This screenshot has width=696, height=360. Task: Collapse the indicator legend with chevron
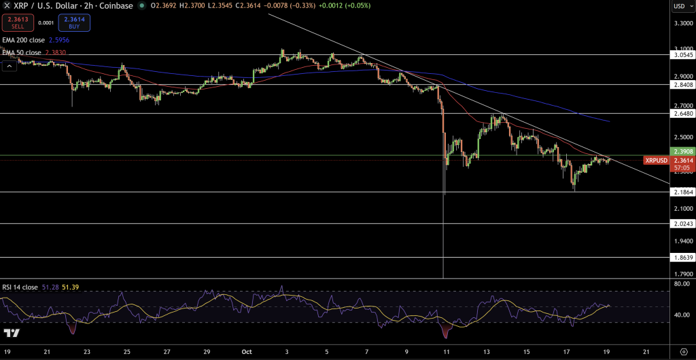(x=10, y=66)
